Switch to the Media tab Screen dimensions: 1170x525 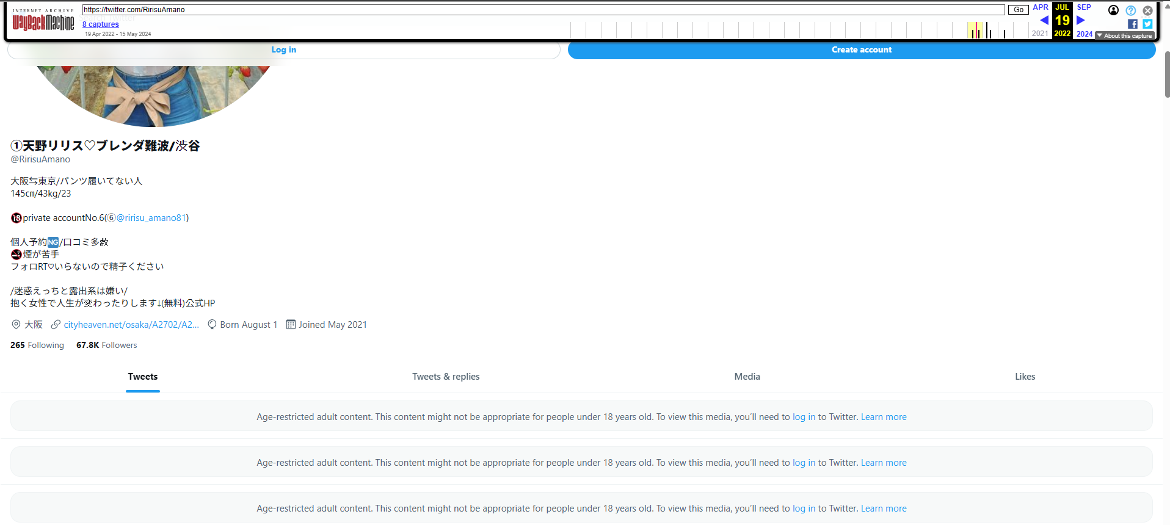point(747,377)
